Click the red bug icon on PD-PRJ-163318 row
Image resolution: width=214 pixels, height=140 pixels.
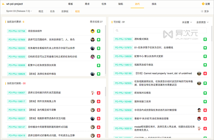point(205,119)
